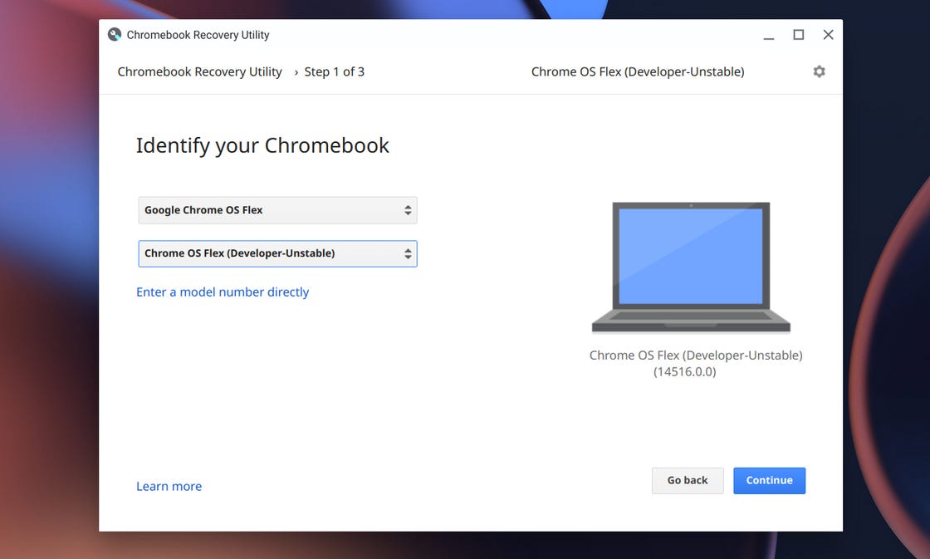The width and height of the screenshot is (930, 559).
Task: Click the Go back button
Action: 688,481
